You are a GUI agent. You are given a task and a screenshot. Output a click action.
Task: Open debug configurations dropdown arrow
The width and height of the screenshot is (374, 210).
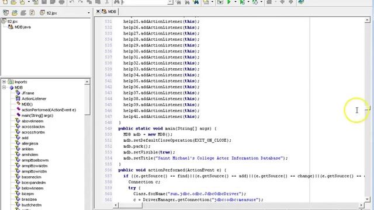248,2
